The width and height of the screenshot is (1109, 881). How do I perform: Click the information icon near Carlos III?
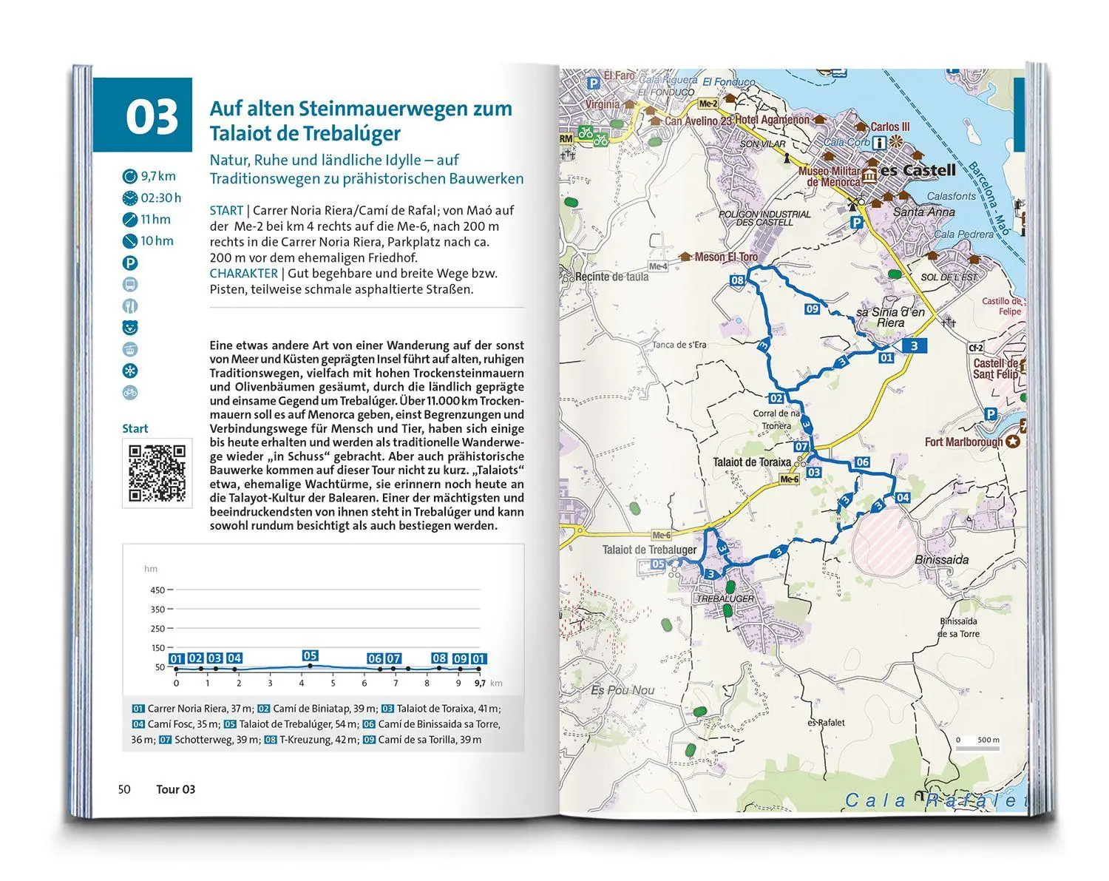pyautogui.click(x=880, y=142)
